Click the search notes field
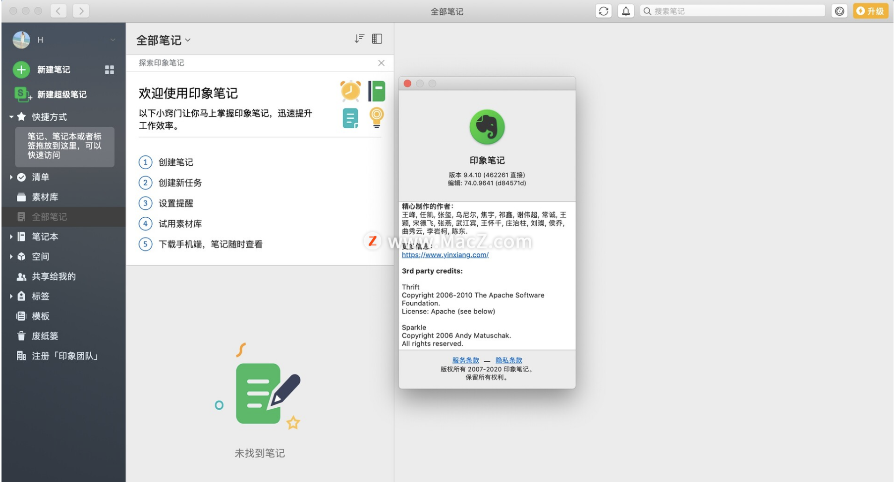This screenshot has width=894, height=482. click(732, 11)
